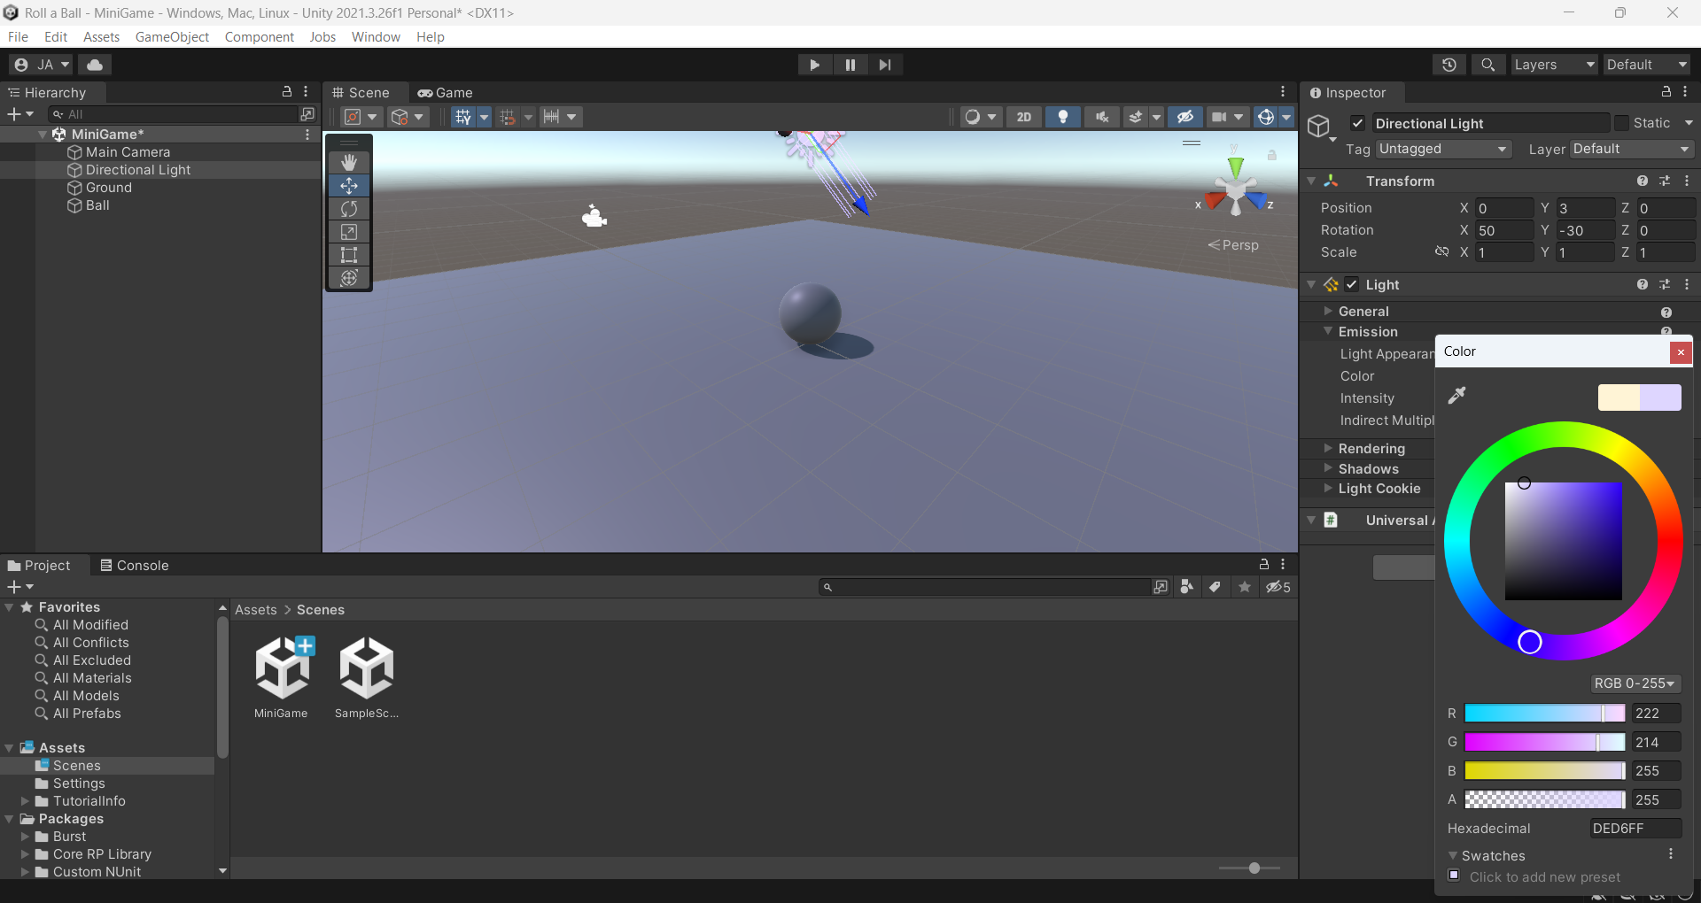This screenshot has height=903, width=1701.
Task: Lock the Inspector panel
Action: pyautogui.click(x=1666, y=92)
